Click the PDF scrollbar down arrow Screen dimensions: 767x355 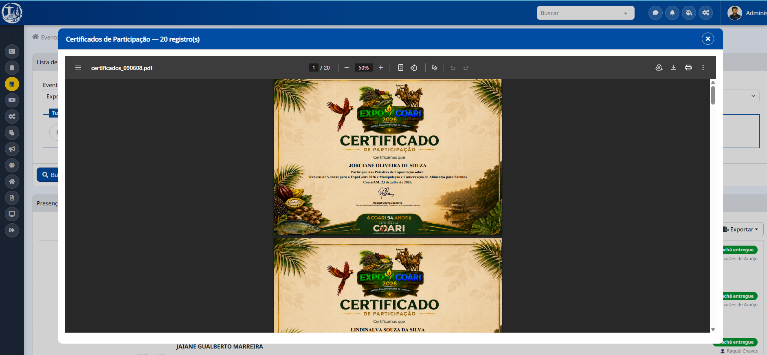[x=713, y=329]
